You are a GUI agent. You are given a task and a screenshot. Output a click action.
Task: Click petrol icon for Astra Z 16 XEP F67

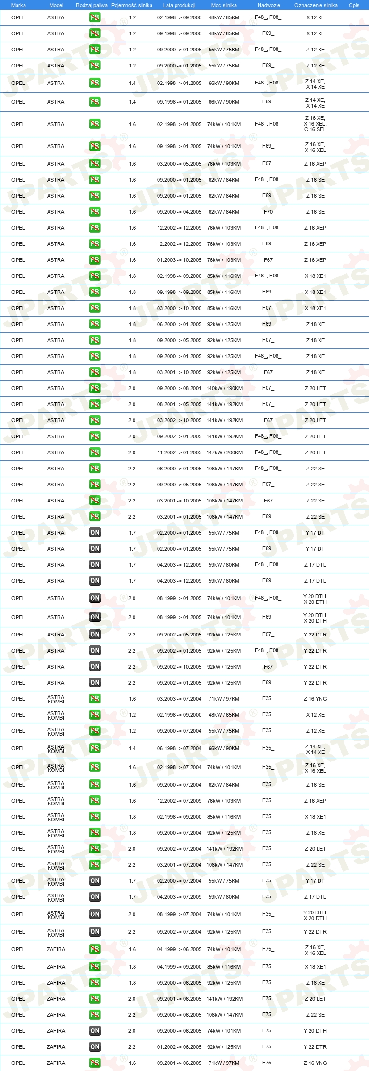[x=95, y=260]
